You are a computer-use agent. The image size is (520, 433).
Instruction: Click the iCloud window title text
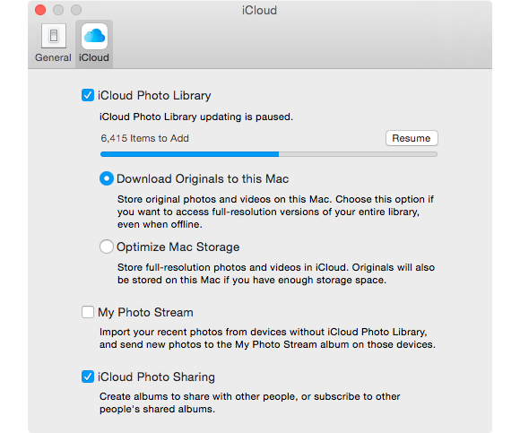pos(259,10)
